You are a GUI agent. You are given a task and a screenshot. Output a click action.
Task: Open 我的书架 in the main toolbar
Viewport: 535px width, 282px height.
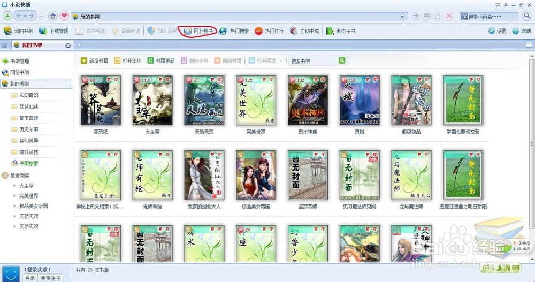18,31
